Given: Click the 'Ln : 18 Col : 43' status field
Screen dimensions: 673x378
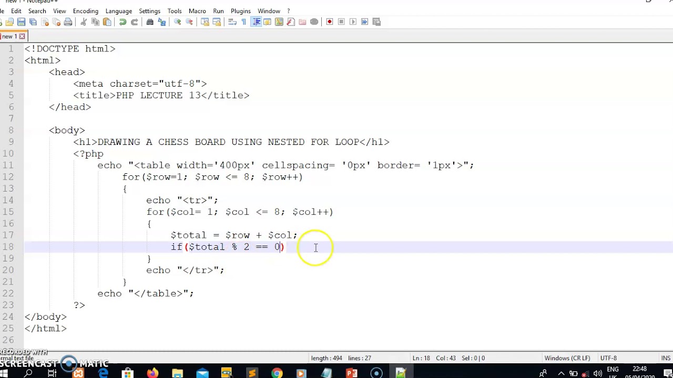Looking at the screenshot, I should 434,358.
